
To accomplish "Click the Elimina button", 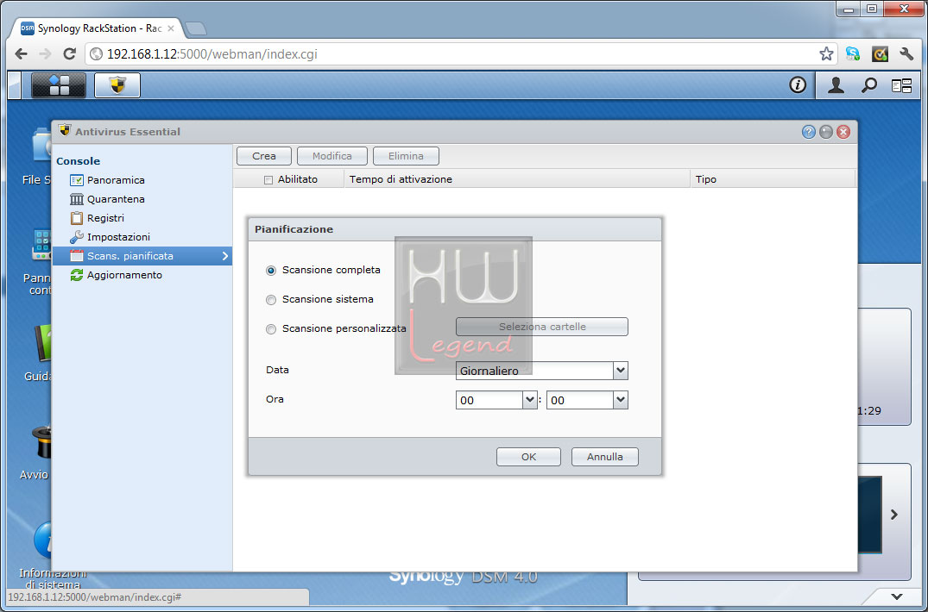I will coord(406,156).
